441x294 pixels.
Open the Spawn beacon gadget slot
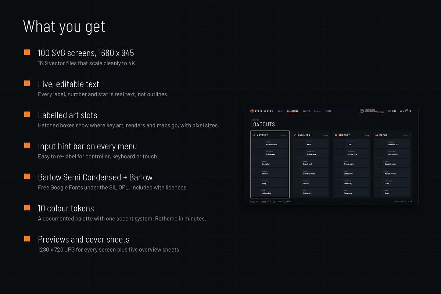click(x=392, y=163)
